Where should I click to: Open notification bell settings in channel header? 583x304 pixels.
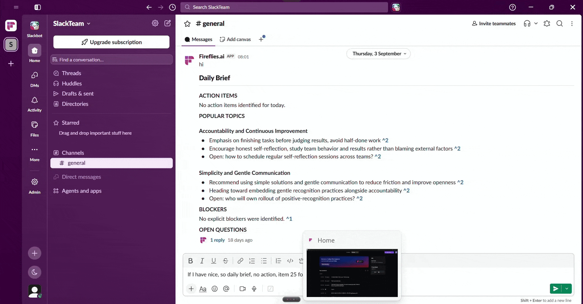click(547, 24)
